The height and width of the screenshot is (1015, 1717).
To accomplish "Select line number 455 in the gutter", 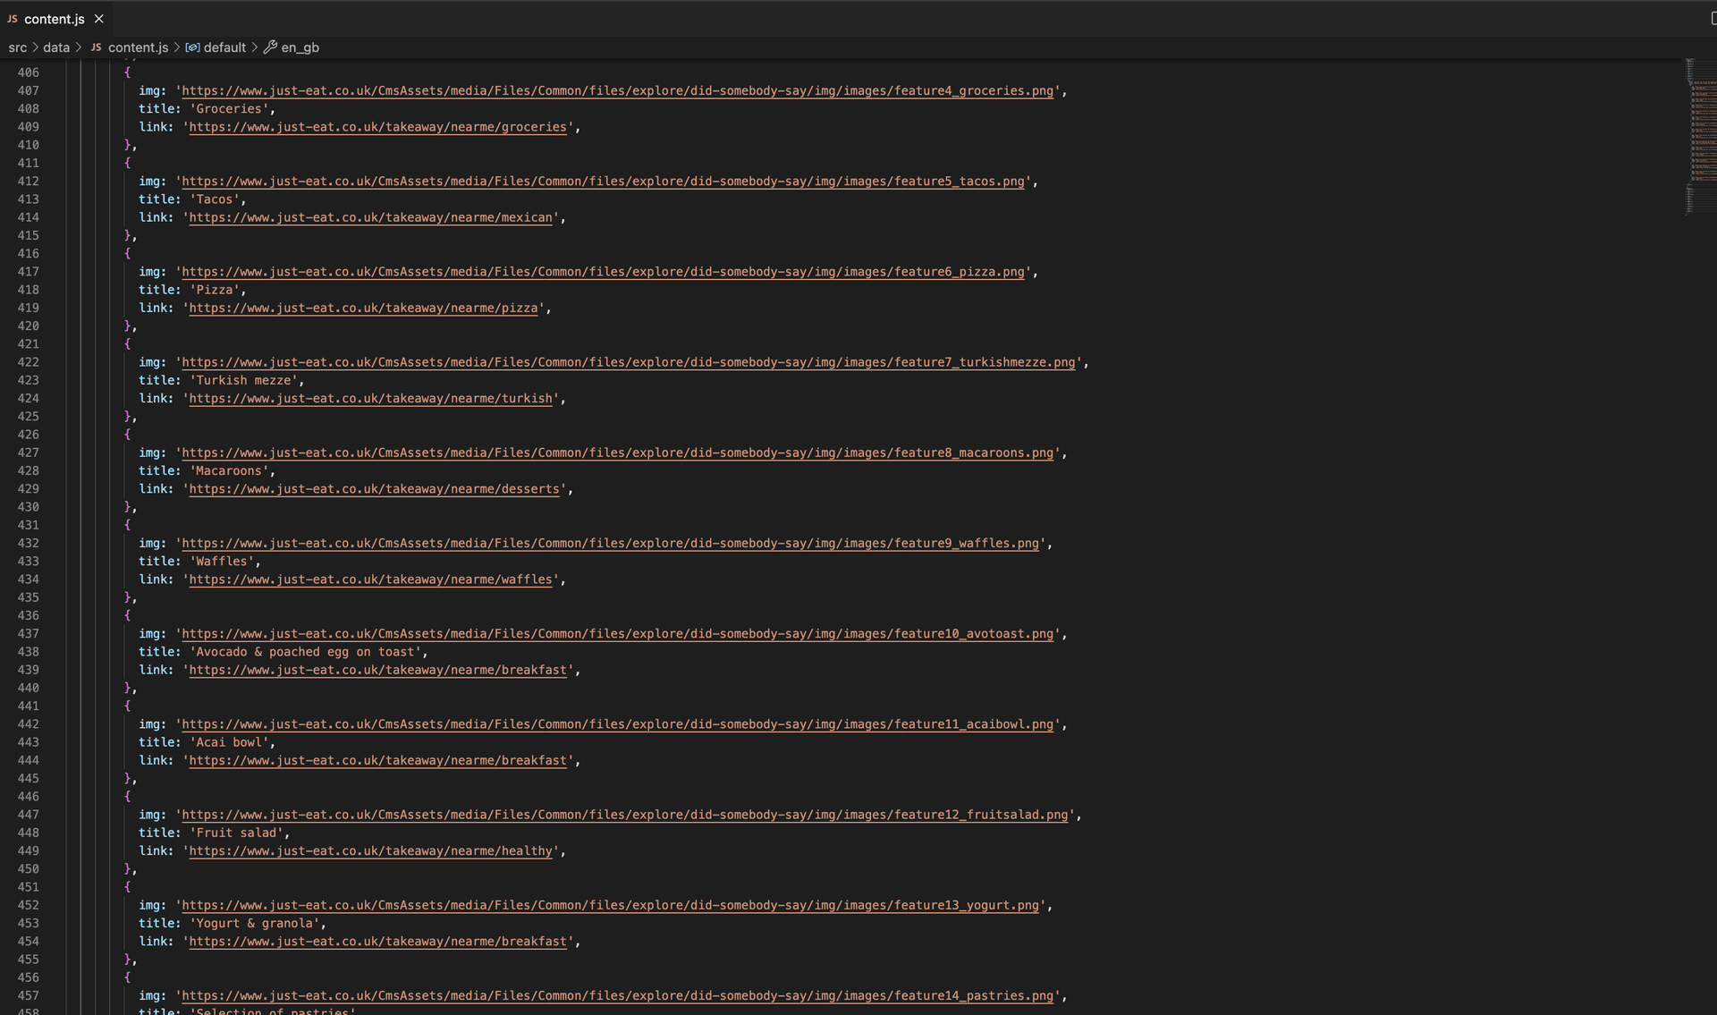I will coord(28,960).
